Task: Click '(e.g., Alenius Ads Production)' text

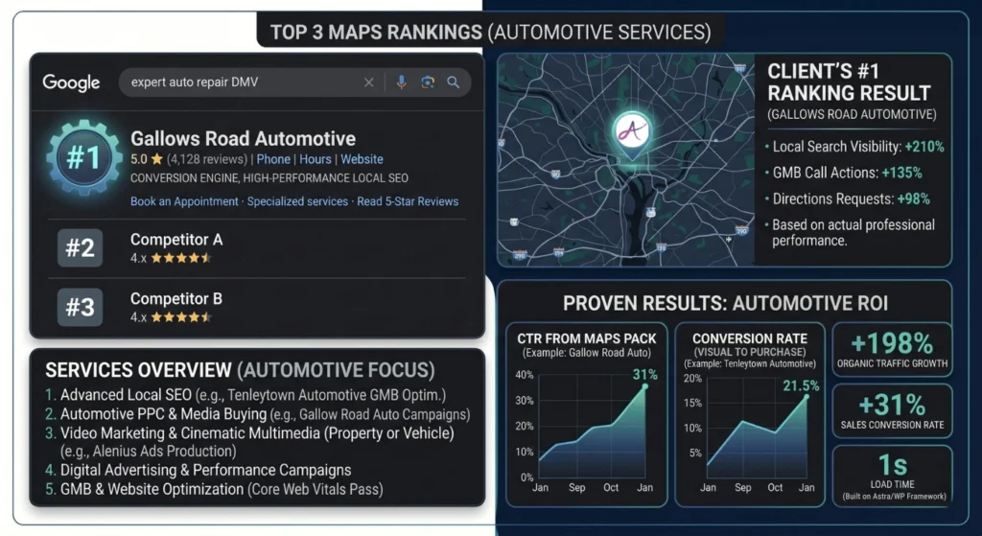Action: [149, 451]
